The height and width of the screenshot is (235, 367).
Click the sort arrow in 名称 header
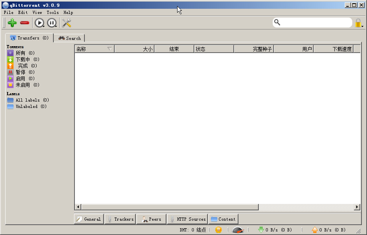coord(109,49)
